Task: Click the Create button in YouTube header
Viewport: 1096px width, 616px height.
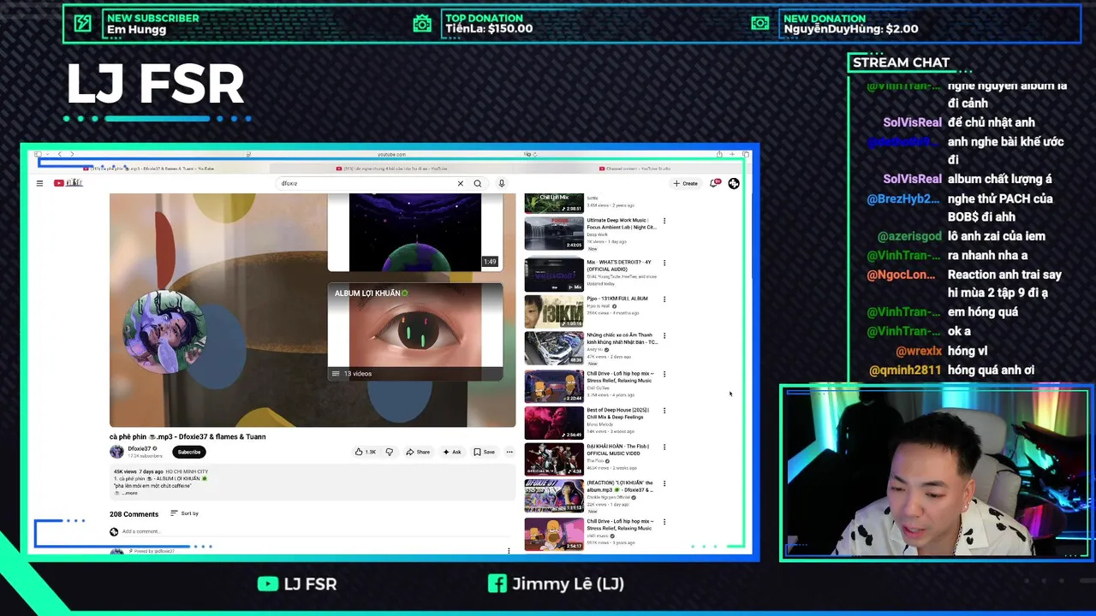Action: click(685, 183)
